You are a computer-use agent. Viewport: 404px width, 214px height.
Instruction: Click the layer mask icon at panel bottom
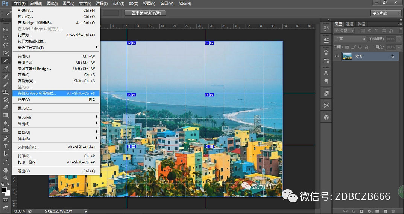point(361,211)
